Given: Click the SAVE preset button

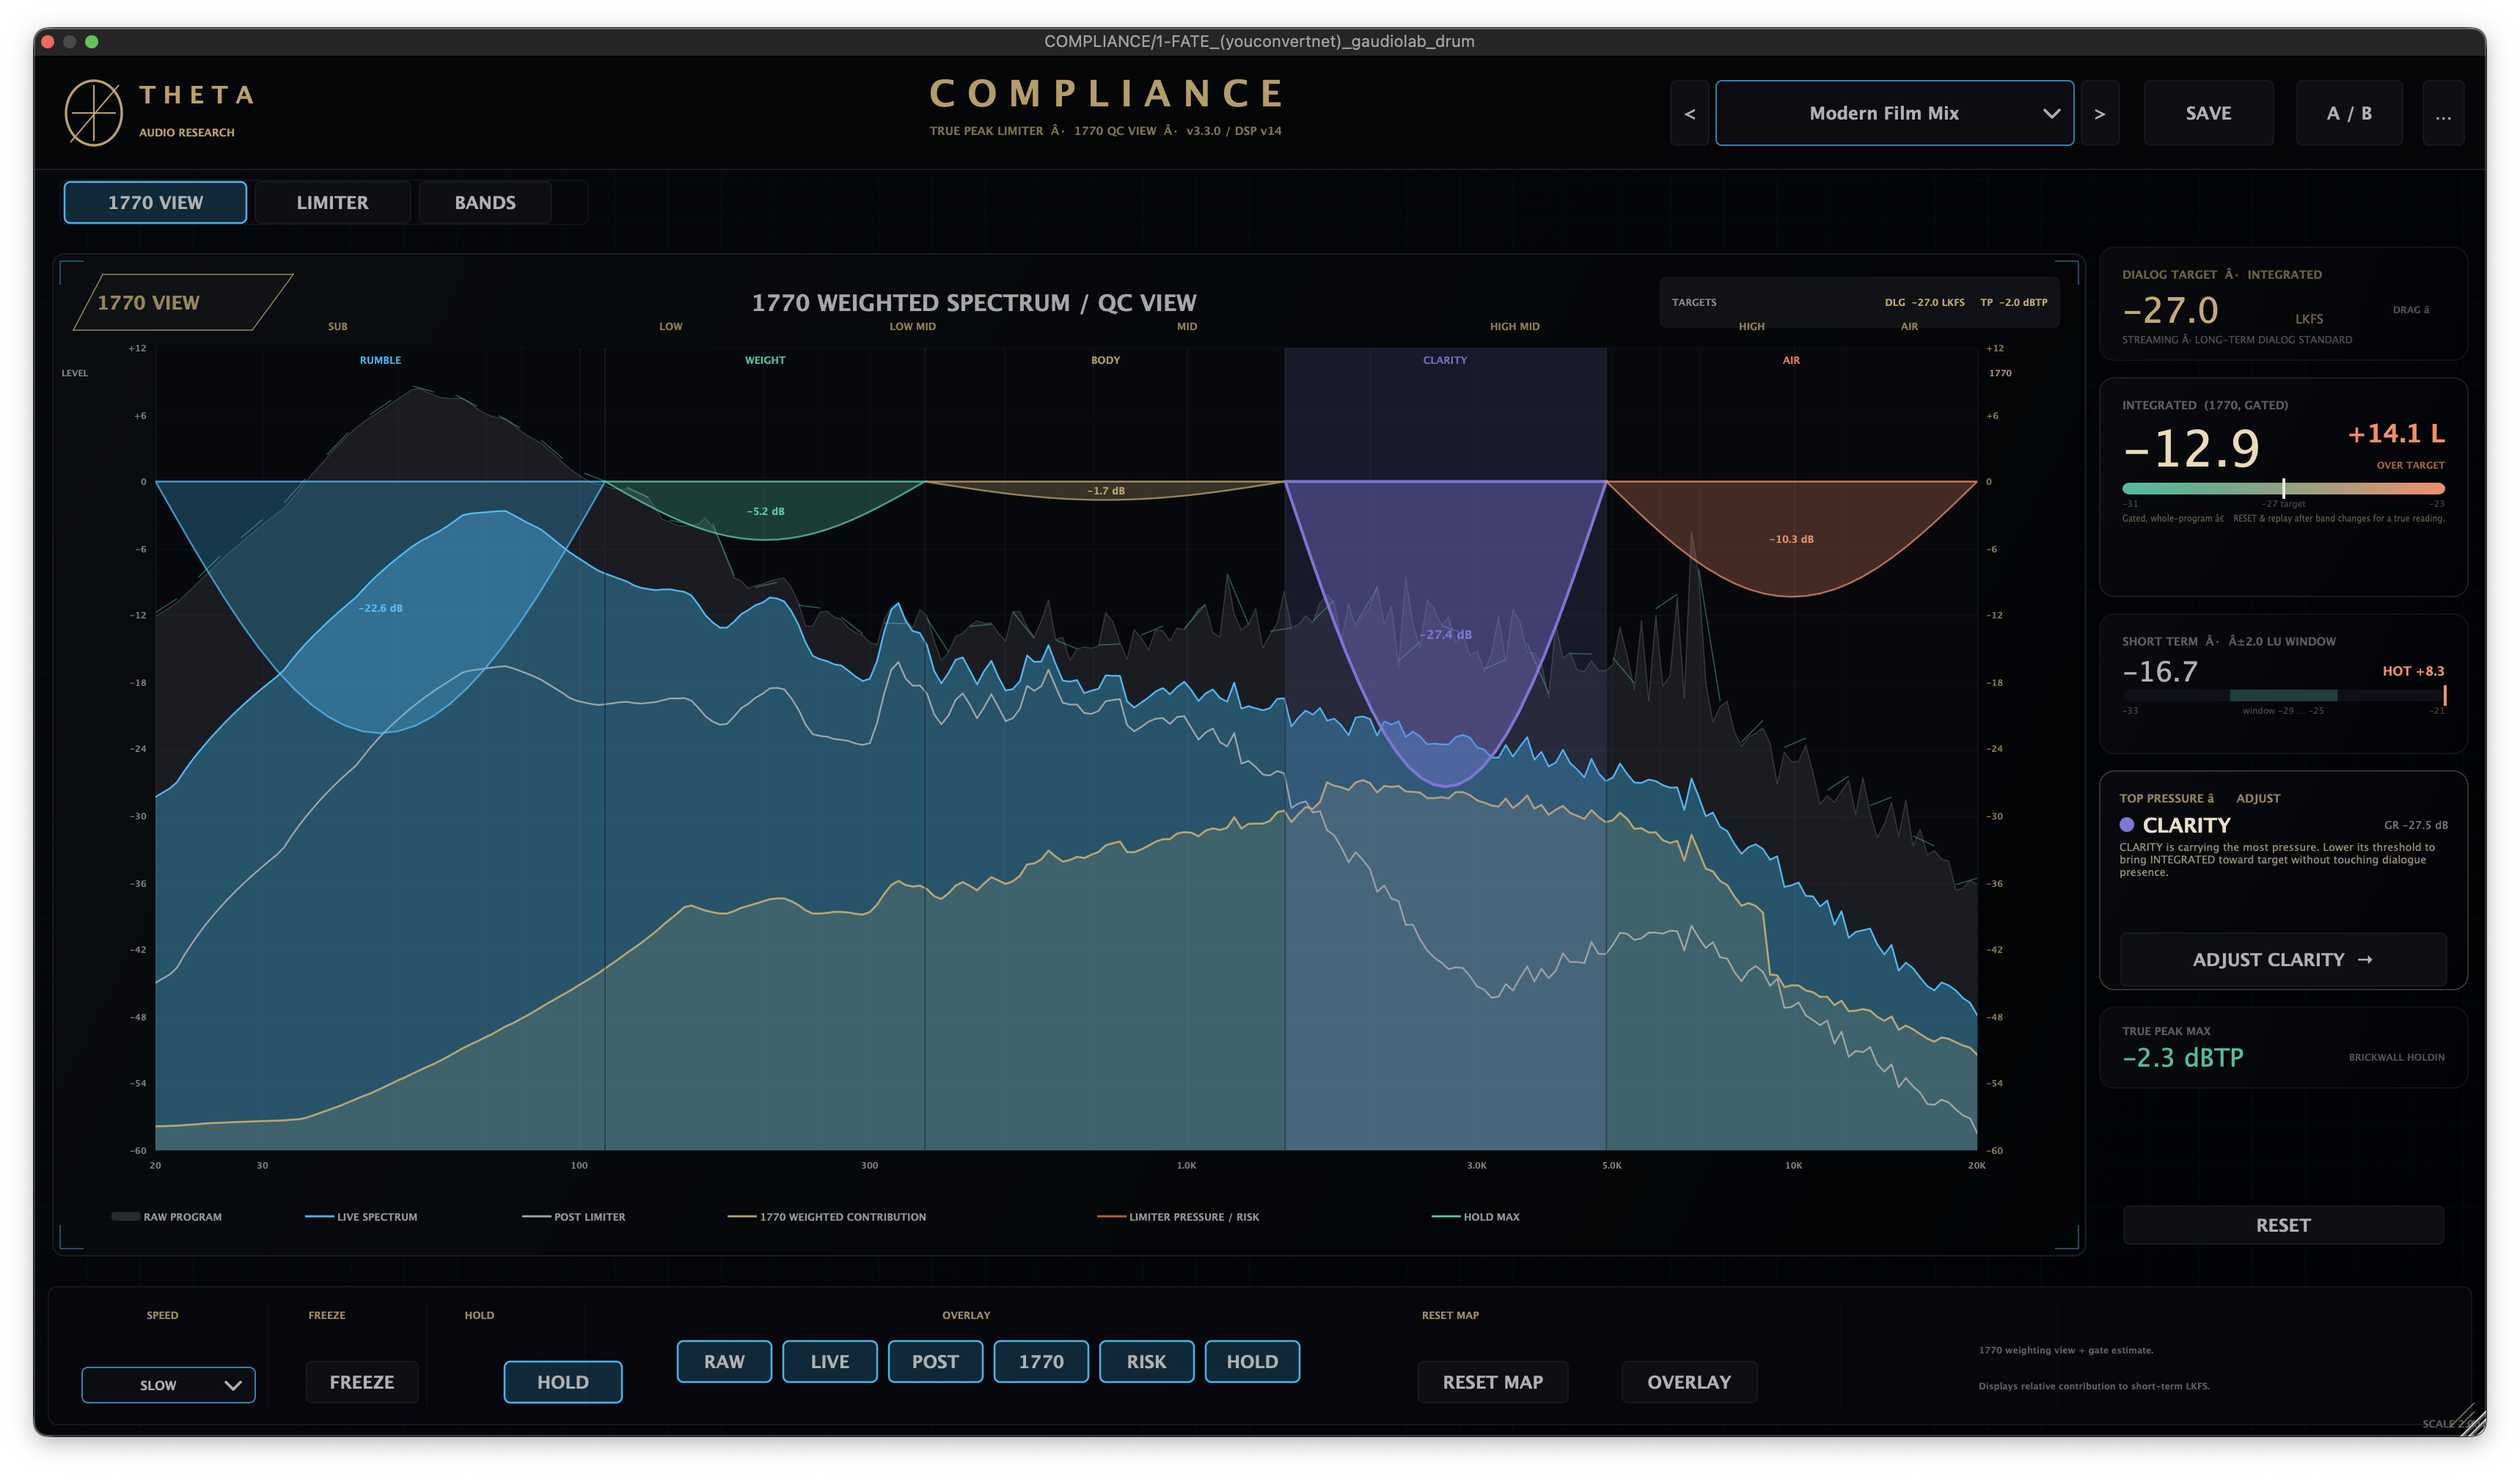Looking at the screenshot, I should [2207, 113].
